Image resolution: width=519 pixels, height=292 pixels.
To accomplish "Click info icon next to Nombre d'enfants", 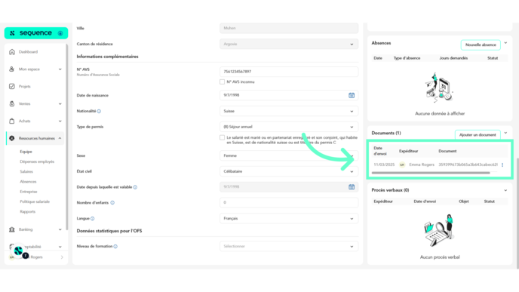I will coord(112,203).
